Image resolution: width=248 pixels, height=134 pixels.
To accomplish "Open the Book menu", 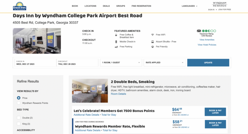I will coord(75,6).
